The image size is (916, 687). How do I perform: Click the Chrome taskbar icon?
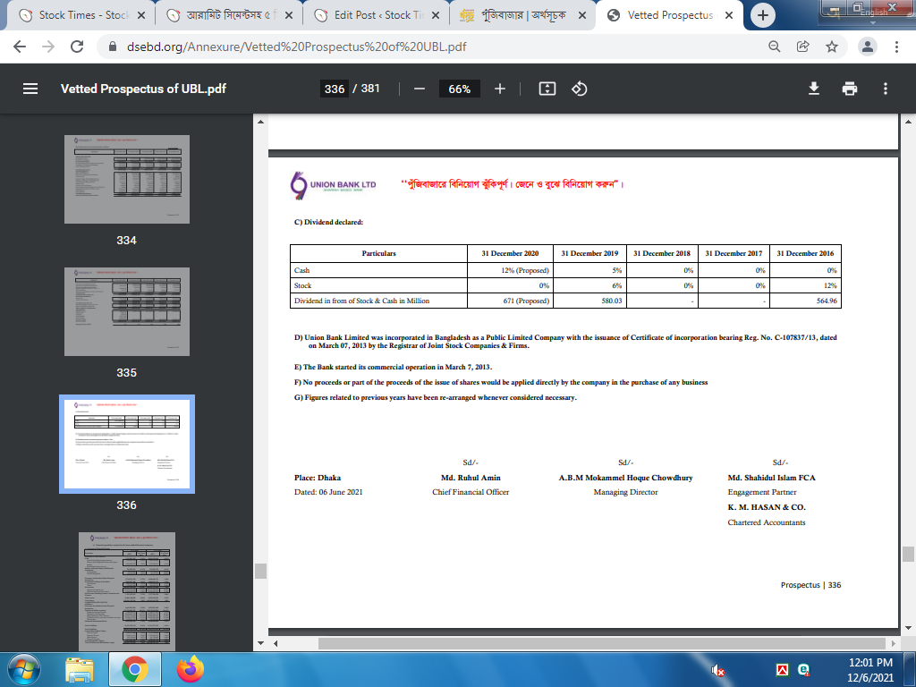pos(134,669)
